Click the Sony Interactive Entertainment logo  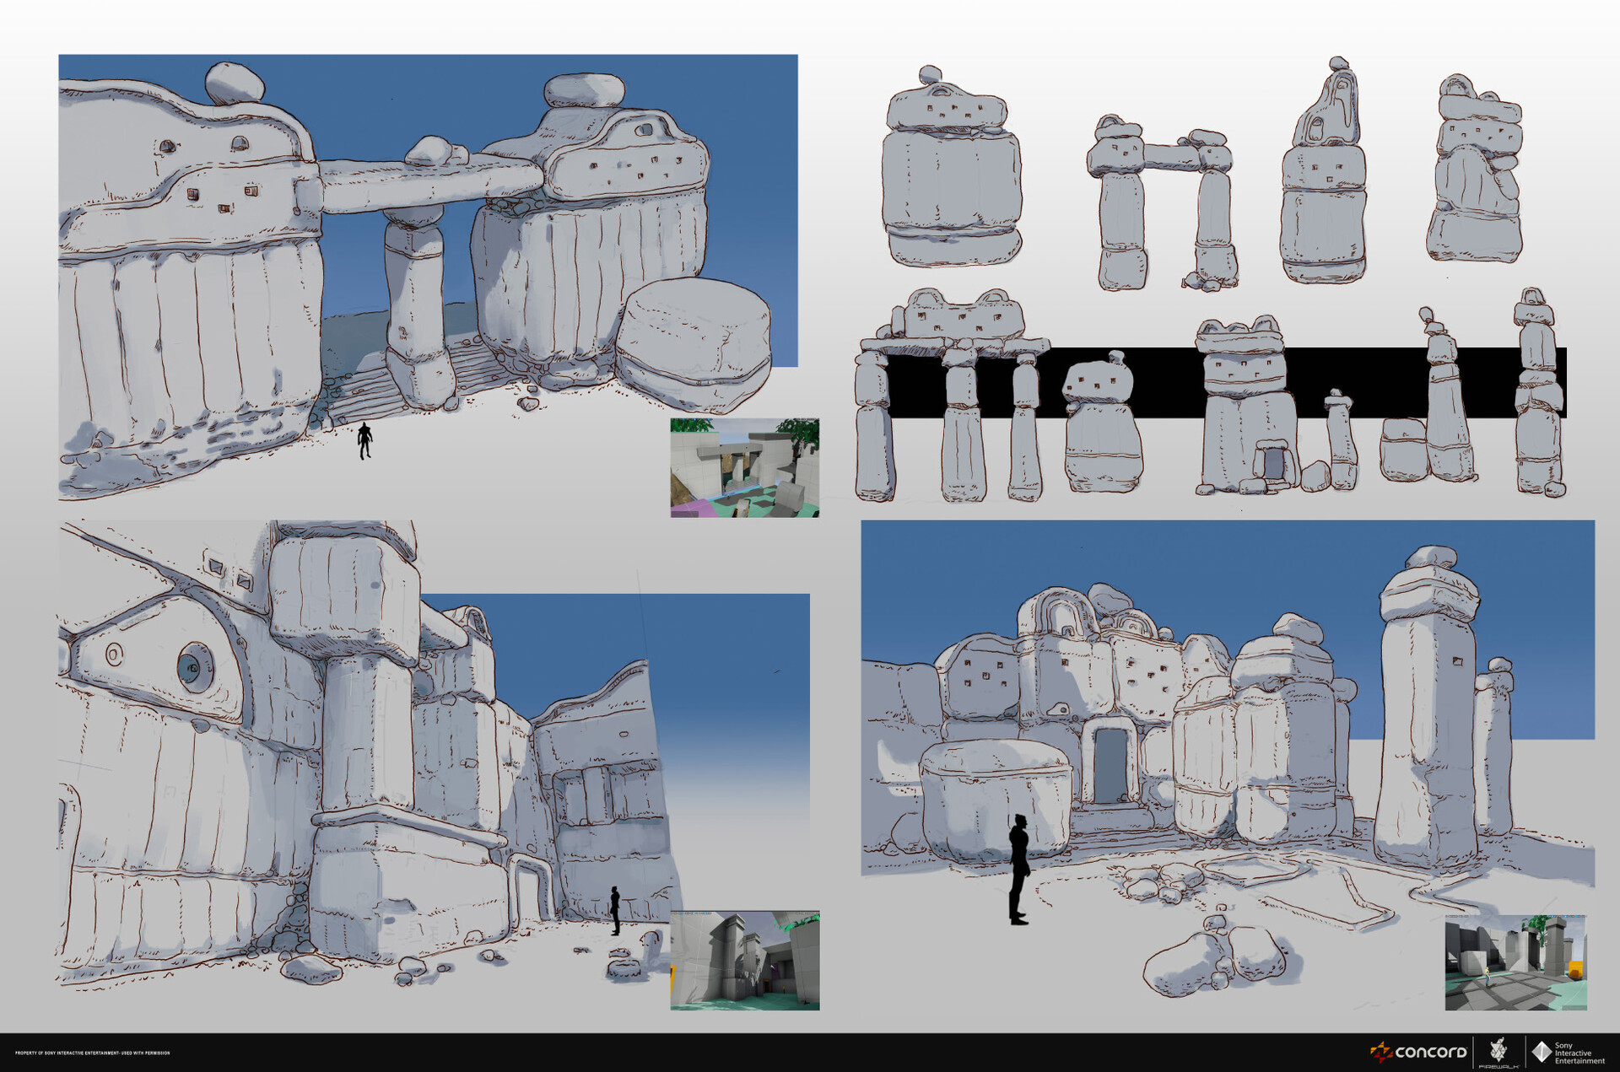1569,1053
